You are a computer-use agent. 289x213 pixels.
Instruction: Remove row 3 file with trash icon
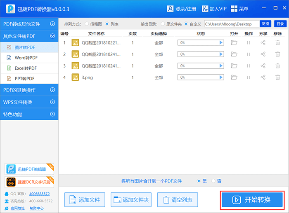tap(277, 66)
